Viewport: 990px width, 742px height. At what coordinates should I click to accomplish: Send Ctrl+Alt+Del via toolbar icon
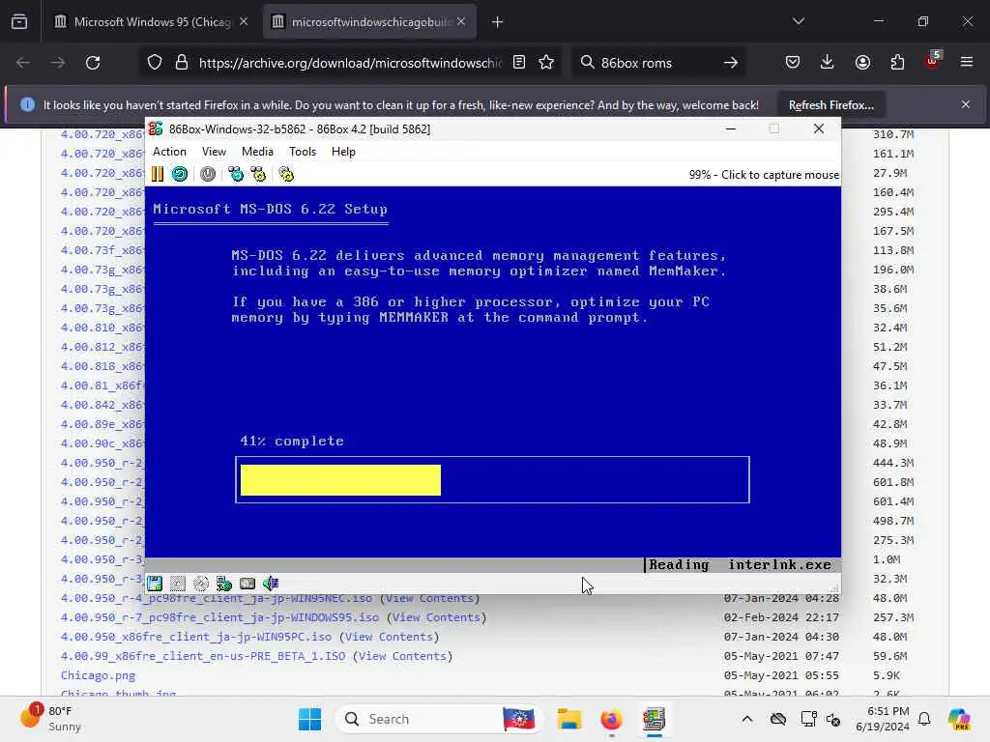point(236,174)
